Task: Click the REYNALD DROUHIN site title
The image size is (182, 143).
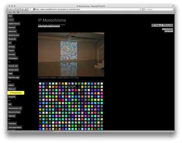Action: click(162, 25)
